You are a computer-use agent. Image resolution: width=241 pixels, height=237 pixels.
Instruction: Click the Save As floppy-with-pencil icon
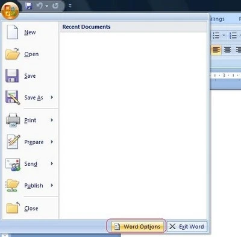13,98
